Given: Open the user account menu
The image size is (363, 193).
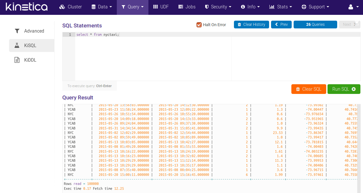Looking at the screenshot, I should pos(354,7).
